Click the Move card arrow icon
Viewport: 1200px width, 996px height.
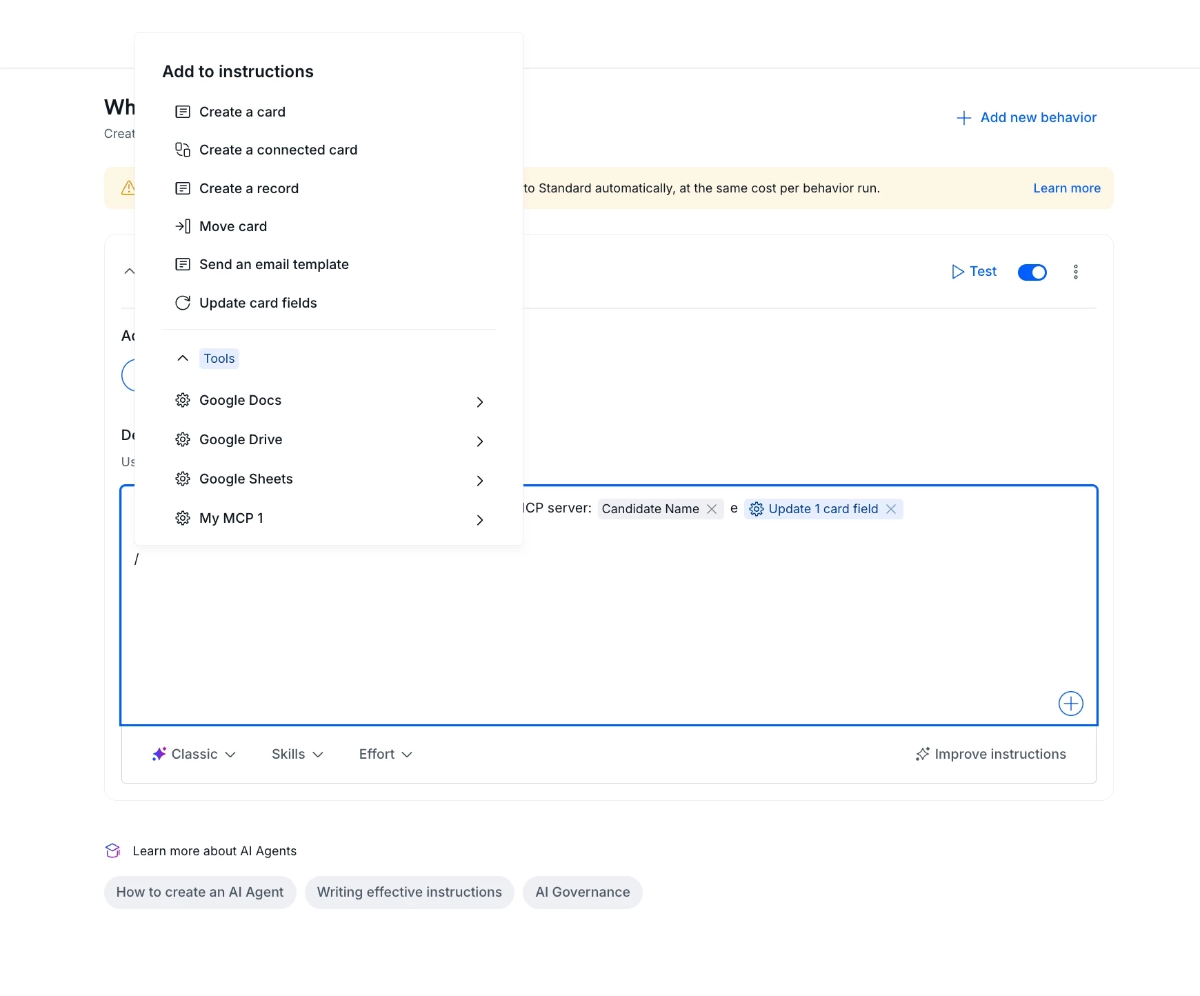(183, 226)
